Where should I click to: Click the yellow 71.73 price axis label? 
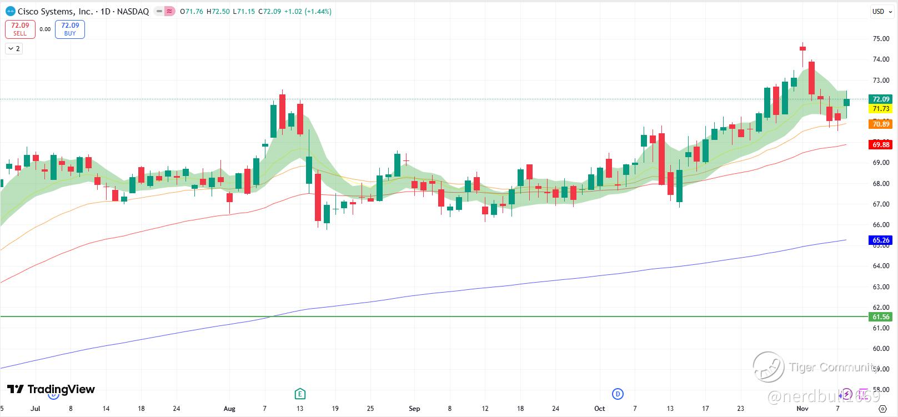coord(881,109)
